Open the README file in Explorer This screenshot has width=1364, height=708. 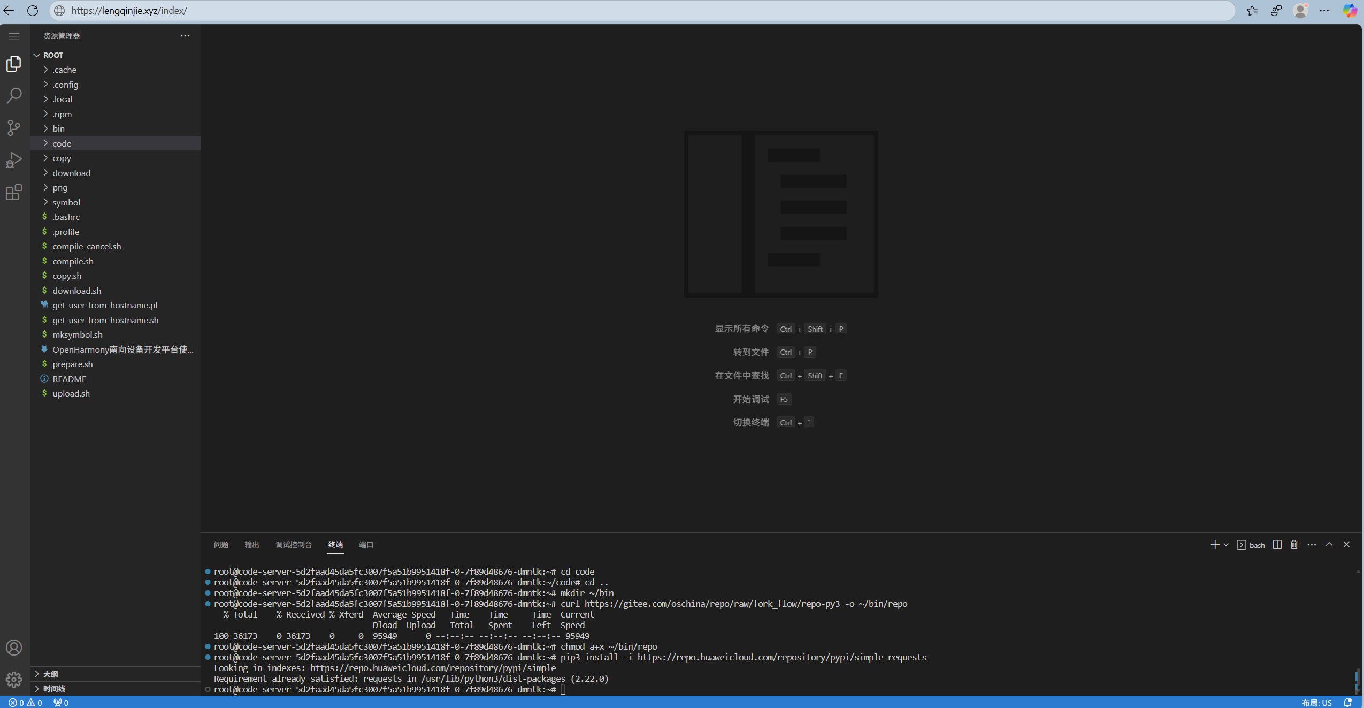pos(69,378)
